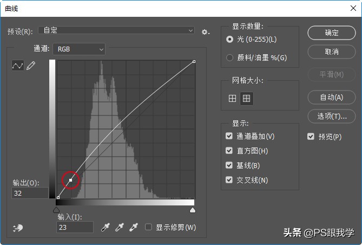Pick the gray point eyedropper
Viewport: 362px width, 245px height.
(120, 227)
